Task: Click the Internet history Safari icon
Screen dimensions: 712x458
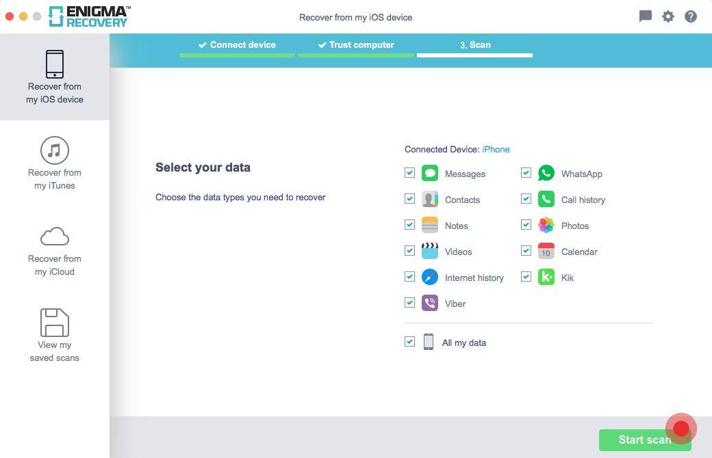Action: [429, 277]
